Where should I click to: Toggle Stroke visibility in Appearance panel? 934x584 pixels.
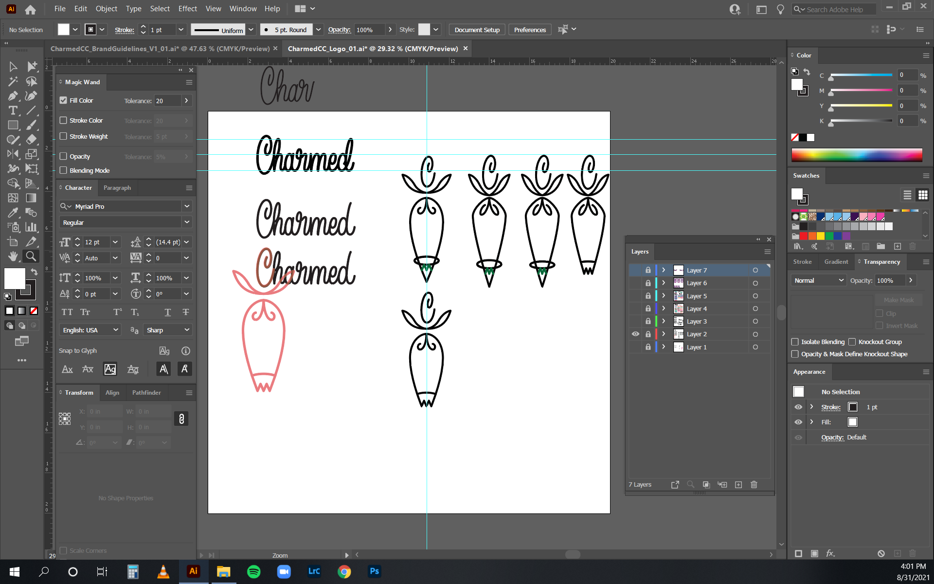coord(798,407)
